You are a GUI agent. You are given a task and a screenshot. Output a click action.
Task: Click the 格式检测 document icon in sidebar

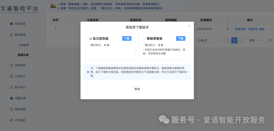tap(11, 35)
